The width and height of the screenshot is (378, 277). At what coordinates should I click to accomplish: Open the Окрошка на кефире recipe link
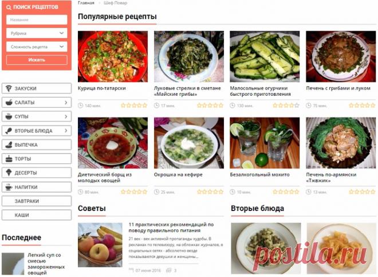point(178,174)
